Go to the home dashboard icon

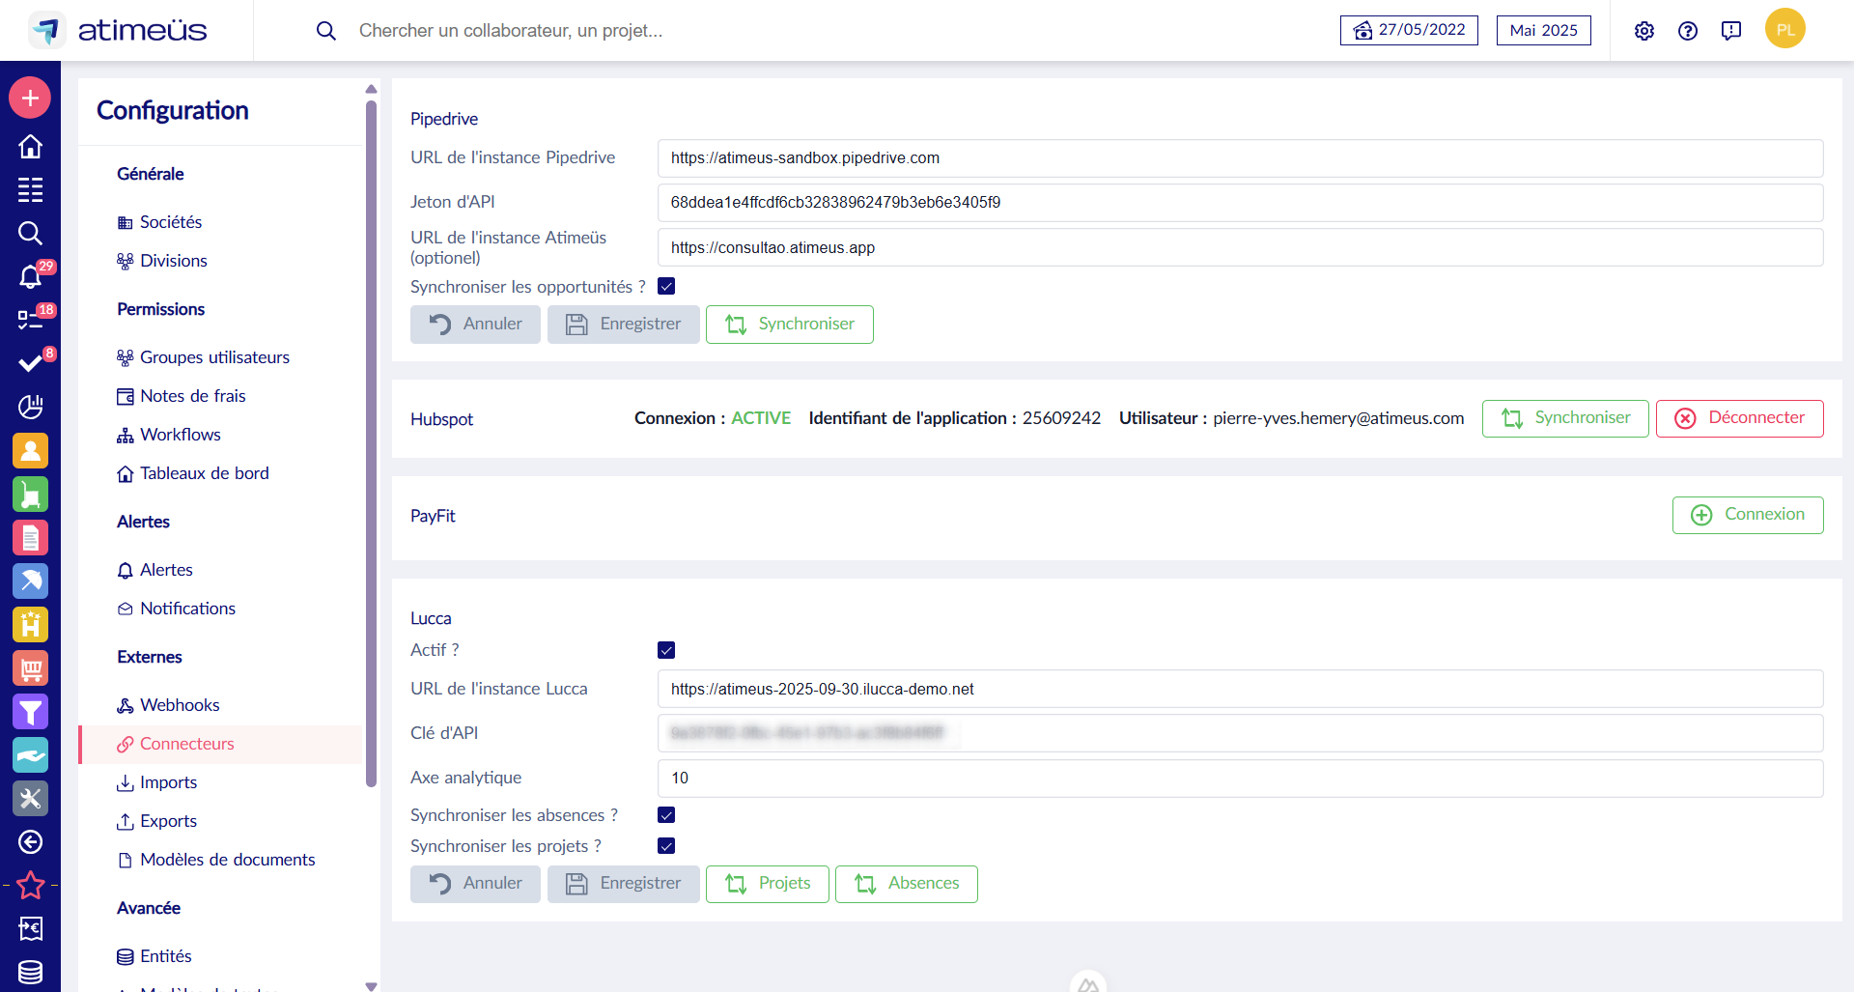click(30, 146)
